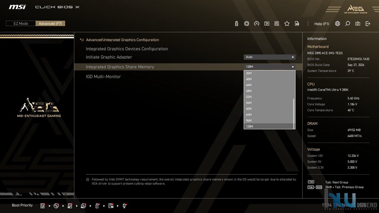379x213 pixels.
Task: Select the Initiate Graphic Adapter label
Action: point(109,57)
